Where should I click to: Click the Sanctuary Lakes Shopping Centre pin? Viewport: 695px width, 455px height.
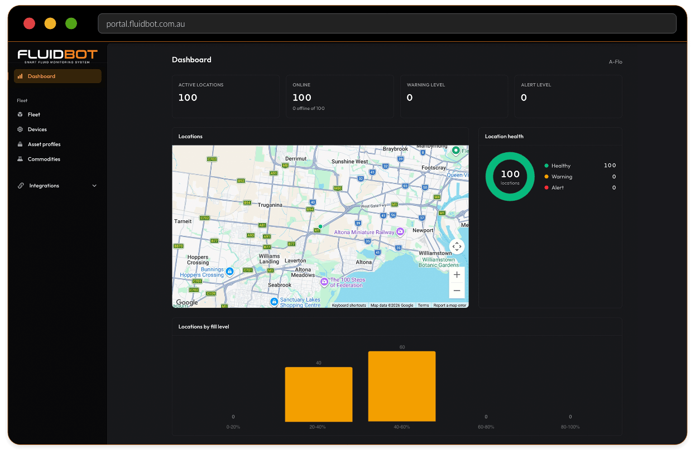click(274, 302)
